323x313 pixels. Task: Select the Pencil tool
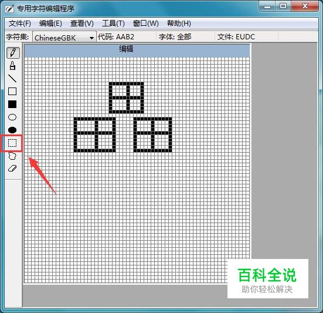coord(13,53)
